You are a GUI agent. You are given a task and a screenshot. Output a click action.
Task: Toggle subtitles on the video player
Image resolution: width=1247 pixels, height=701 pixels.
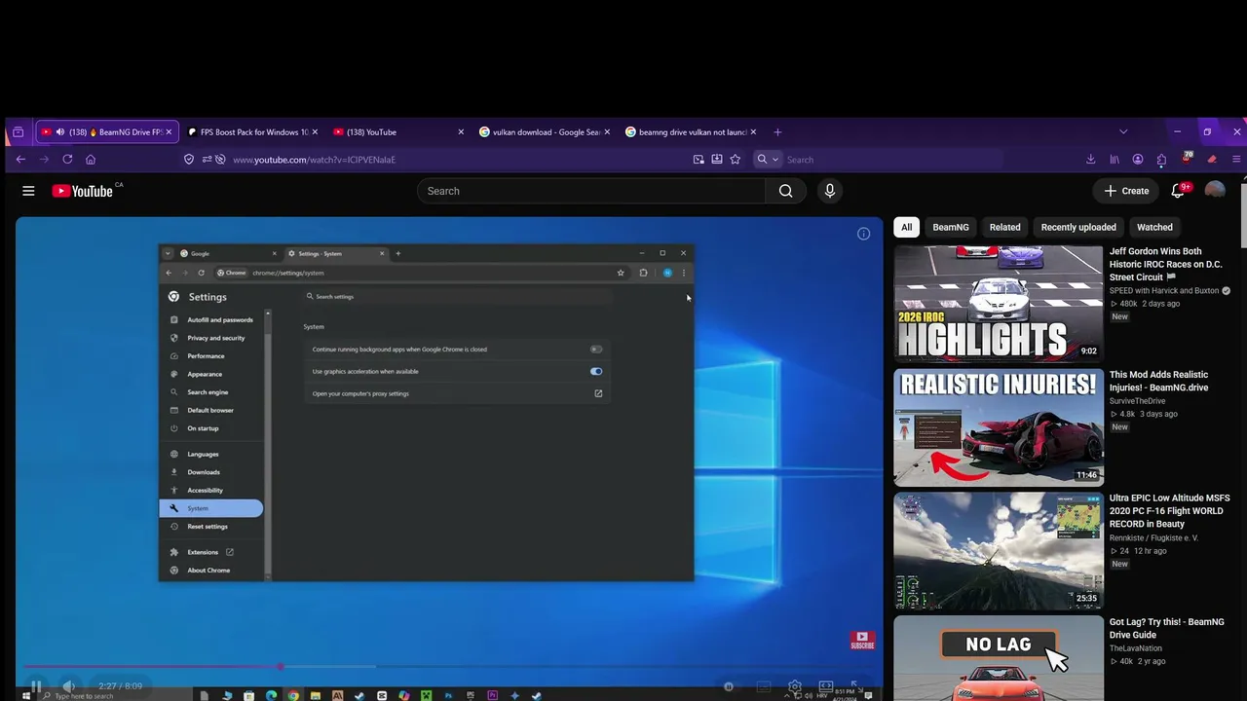[765, 686]
